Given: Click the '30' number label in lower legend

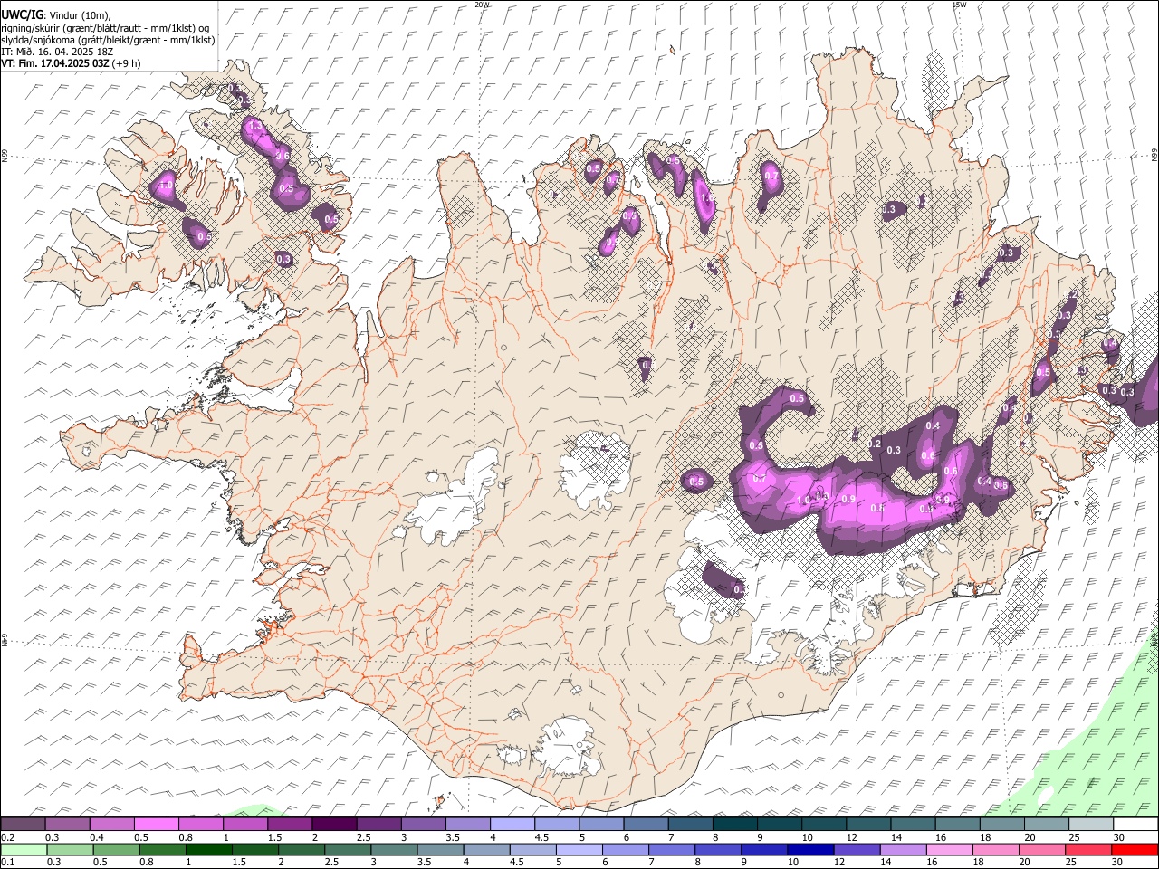Looking at the screenshot, I should point(1119,862).
